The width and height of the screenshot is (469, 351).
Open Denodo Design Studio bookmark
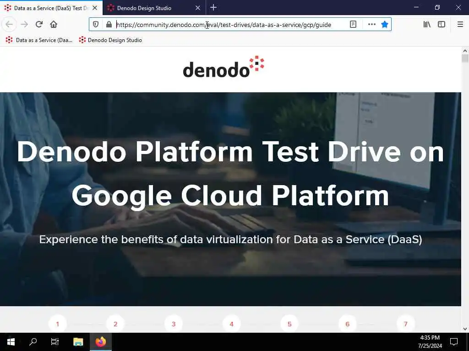(110, 40)
